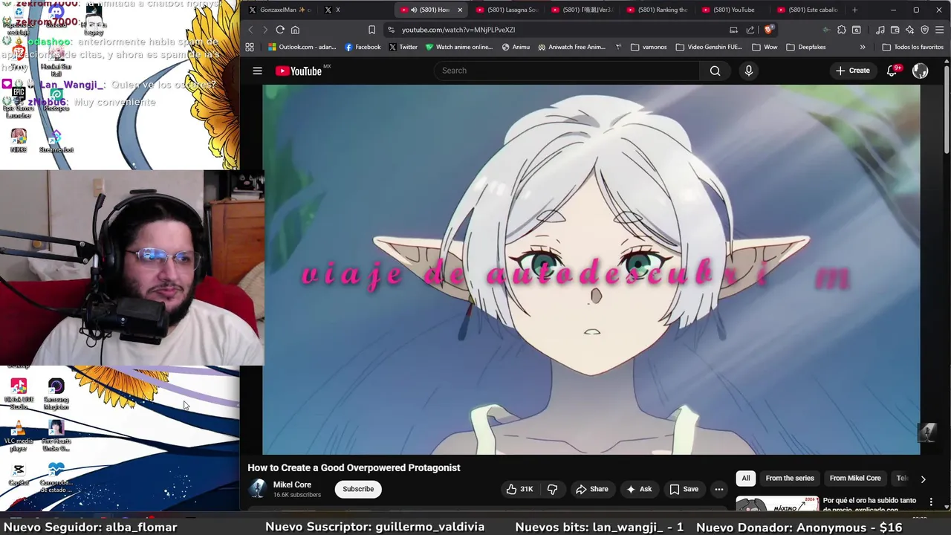This screenshot has width=951, height=535.
Task: Open the CapCut desktop shortcut
Action: 19,475
